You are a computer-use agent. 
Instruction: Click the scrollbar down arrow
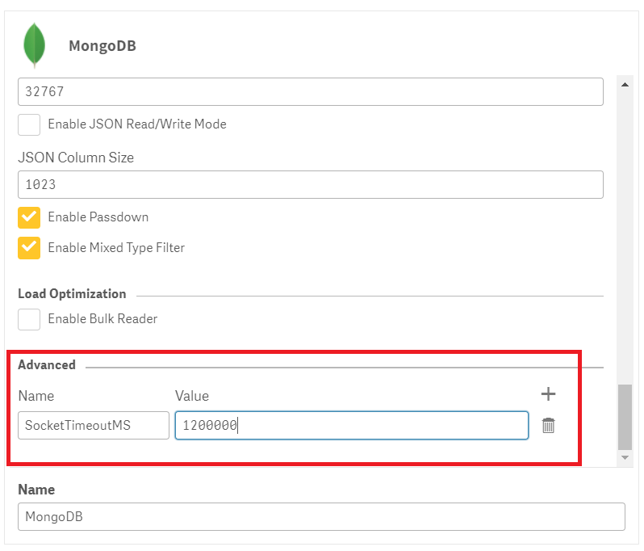pos(625,458)
